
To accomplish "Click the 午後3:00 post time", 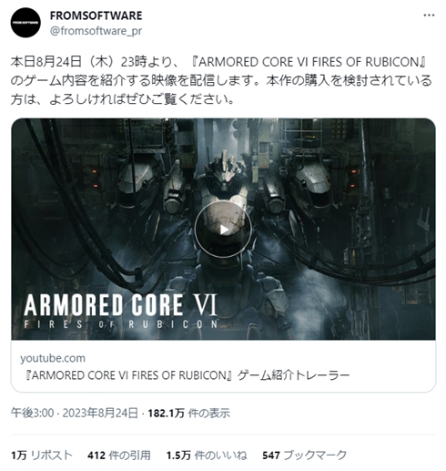I will pyautogui.click(x=32, y=413).
